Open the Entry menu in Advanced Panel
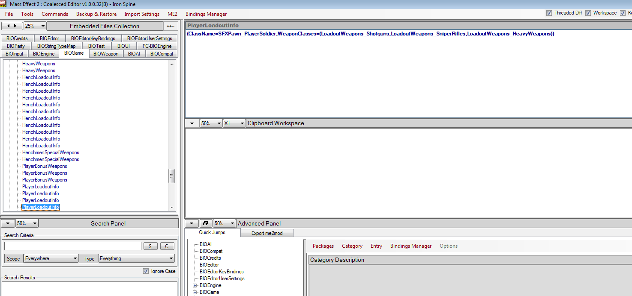 (x=376, y=246)
